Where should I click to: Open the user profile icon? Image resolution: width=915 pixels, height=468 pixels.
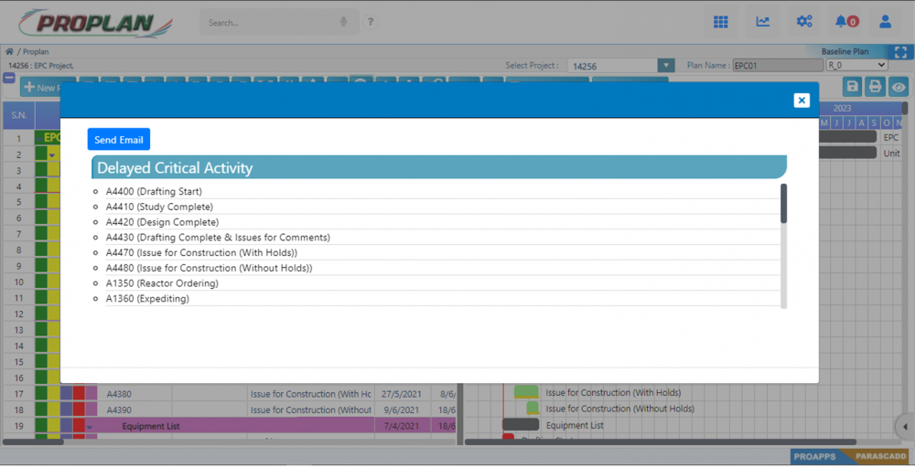885,22
